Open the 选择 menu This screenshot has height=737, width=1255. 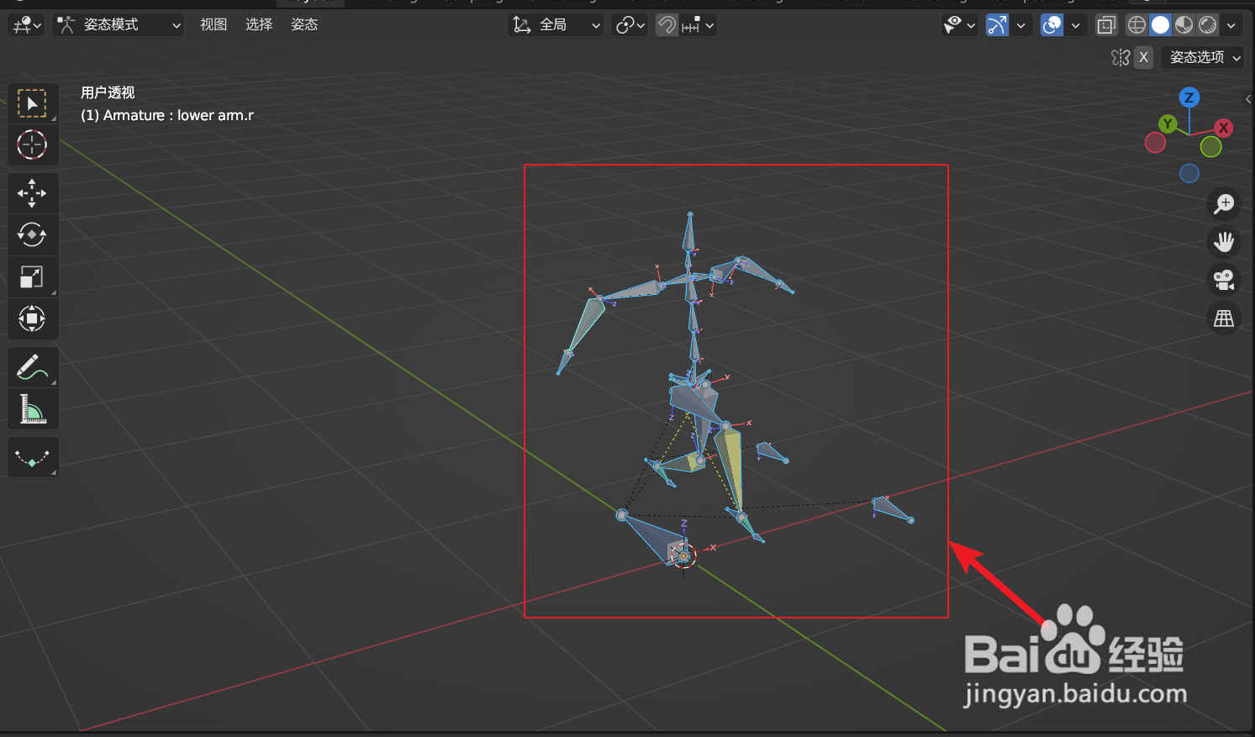click(259, 25)
